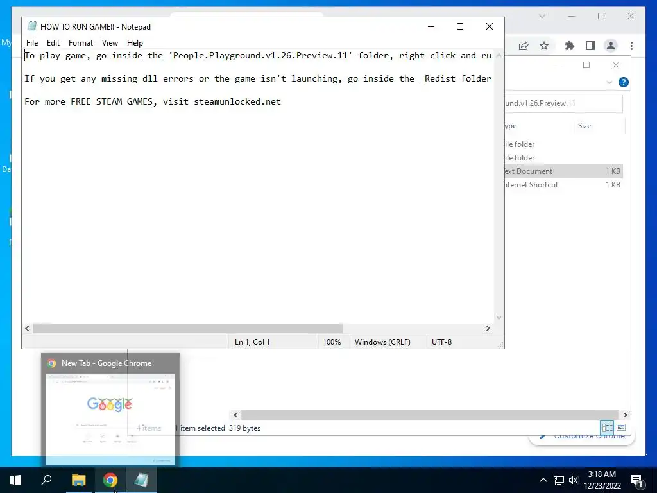This screenshot has height=493, width=657.
Task: Open Chrome extensions puzzle icon
Action: [x=570, y=46]
